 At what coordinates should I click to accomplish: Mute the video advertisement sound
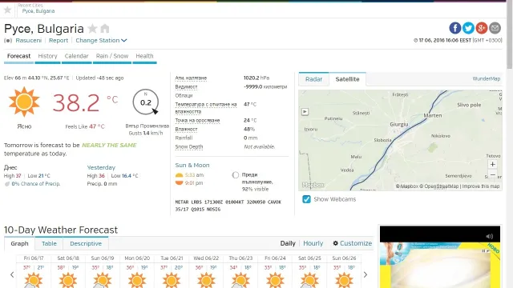(x=490, y=236)
